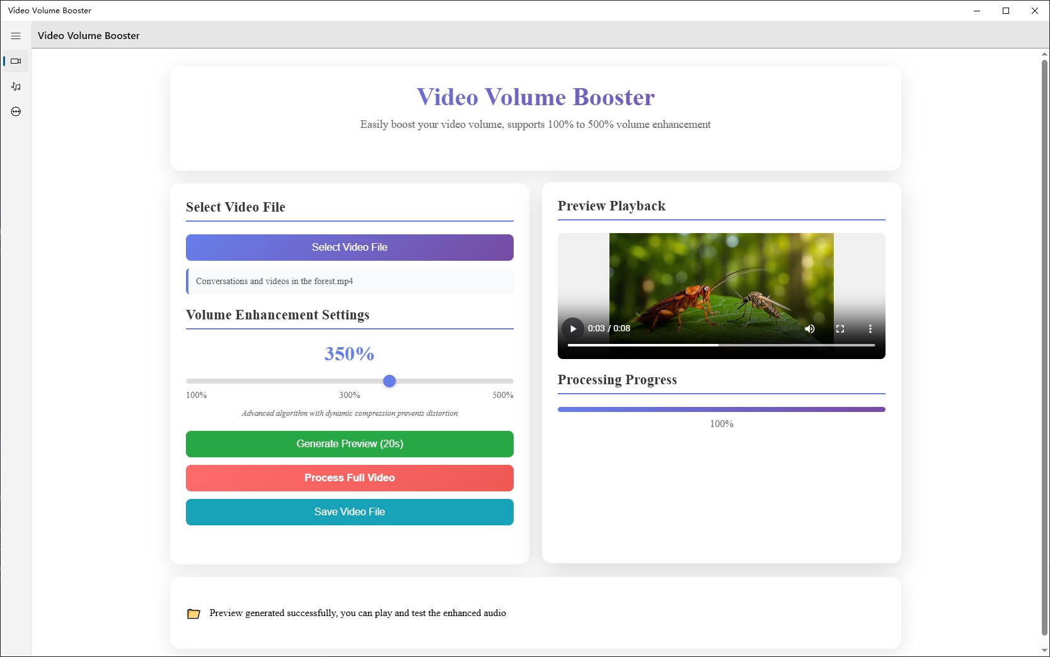Mute the preview video audio
This screenshot has width=1050, height=657.
[x=810, y=328]
